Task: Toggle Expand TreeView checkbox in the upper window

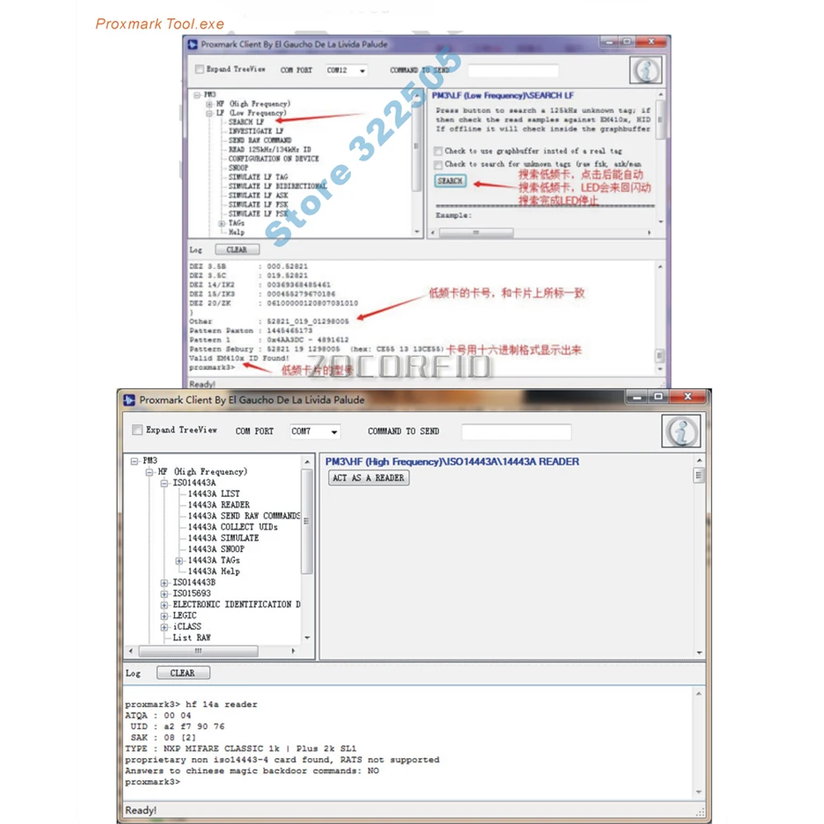Action: coord(199,69)
